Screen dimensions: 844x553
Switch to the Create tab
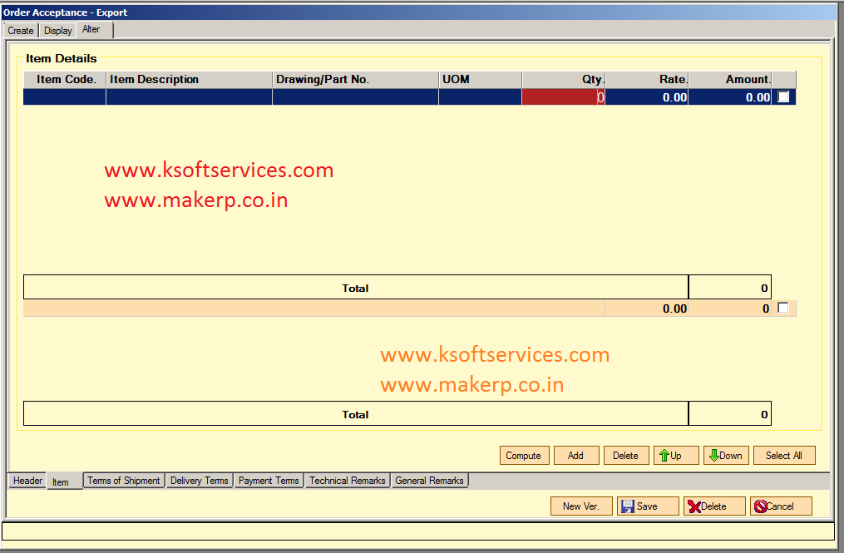pos(21,31)
